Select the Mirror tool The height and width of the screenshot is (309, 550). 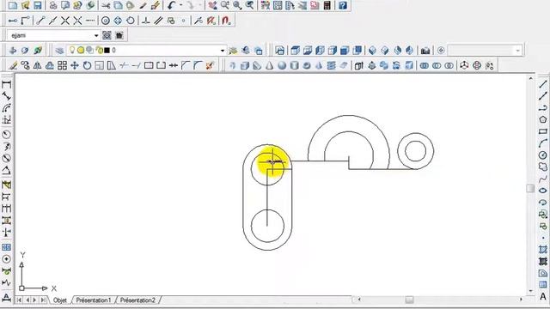tap(37, 65)
